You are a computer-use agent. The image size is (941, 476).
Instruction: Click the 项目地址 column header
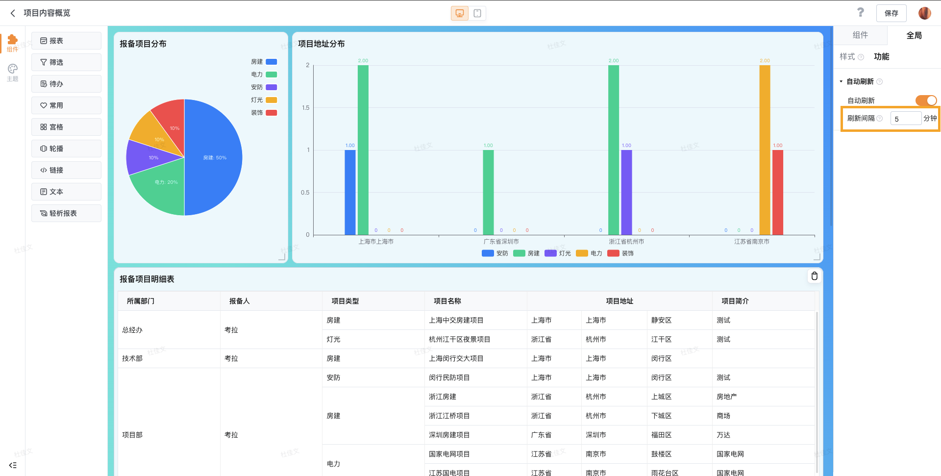619,301
